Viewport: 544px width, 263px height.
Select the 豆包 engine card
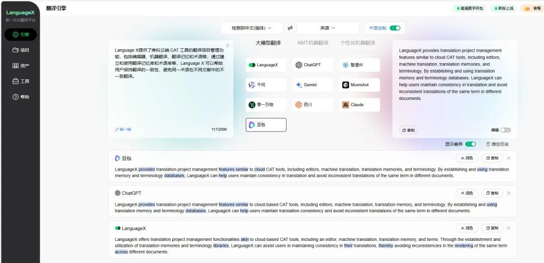pos(266,125)
